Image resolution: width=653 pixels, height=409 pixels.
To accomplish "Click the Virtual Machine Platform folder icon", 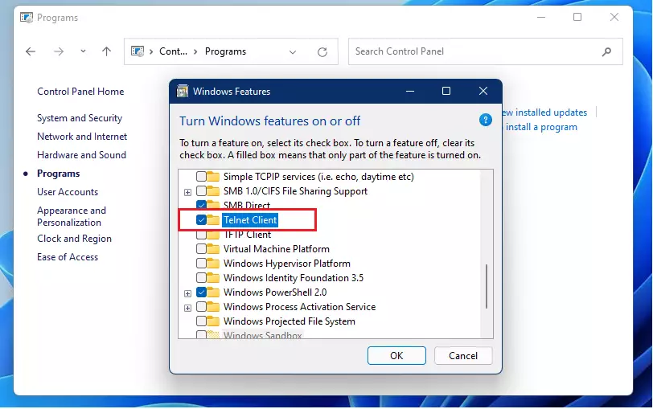I will point(213,249).
